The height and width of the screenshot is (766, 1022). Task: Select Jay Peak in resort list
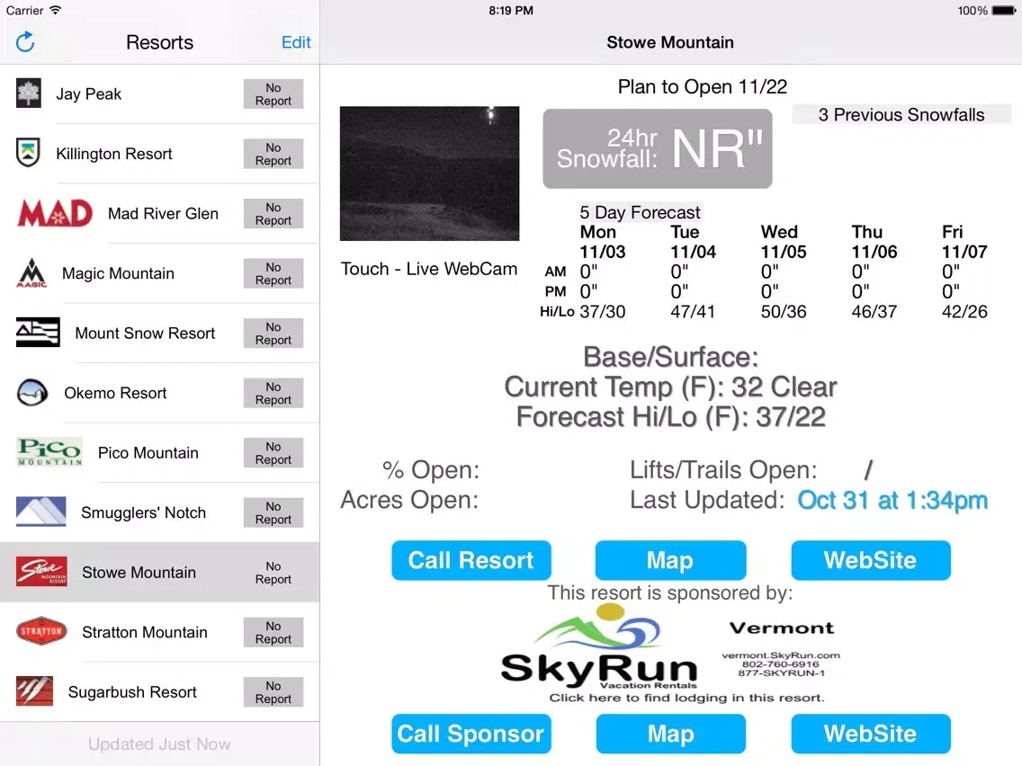(160, 94)
